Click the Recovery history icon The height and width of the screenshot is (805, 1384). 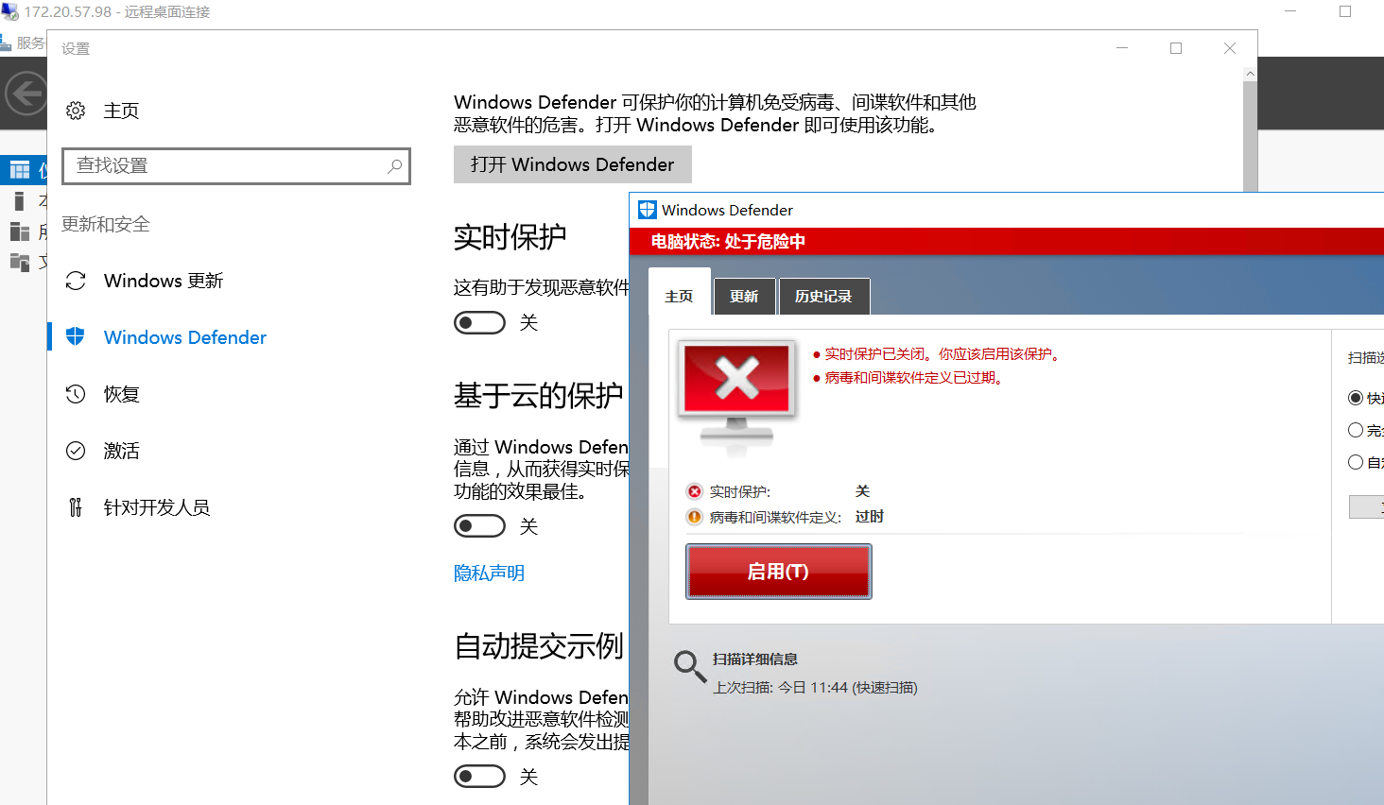(76, 394)
